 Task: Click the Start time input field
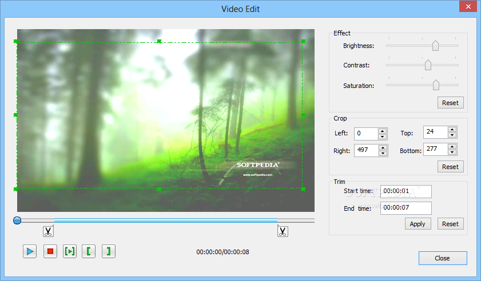(406, 191)
